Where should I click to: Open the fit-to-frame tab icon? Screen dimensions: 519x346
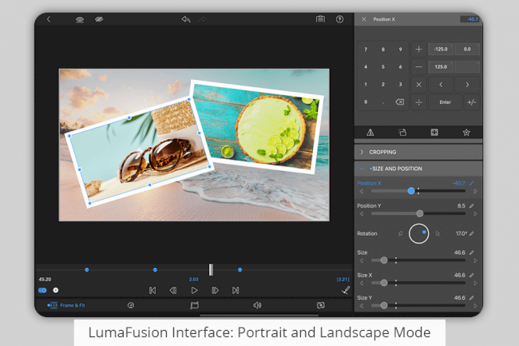[x=434, y=133]
